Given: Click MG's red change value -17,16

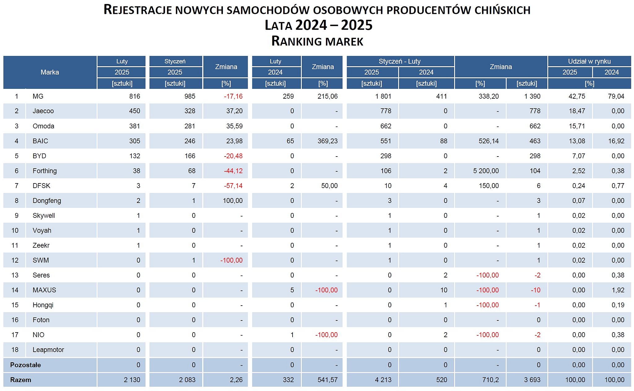Looking at the screenshot, I should point(233,96).
